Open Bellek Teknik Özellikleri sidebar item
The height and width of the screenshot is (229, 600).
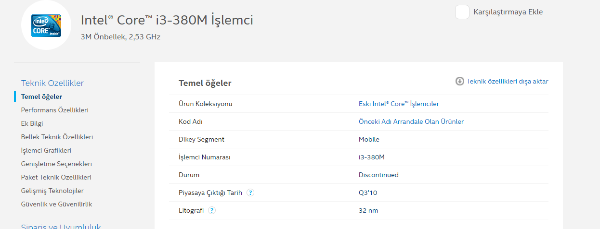(57, 137)
